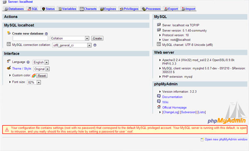
Task: Go to the Variables tab
Action: (67, 9)
